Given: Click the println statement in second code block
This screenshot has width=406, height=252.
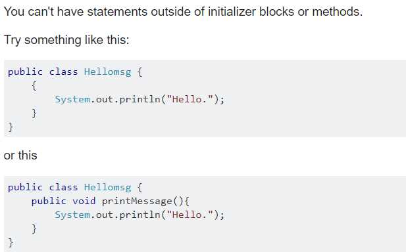Looking at the screenshot, I should [140, 215].
